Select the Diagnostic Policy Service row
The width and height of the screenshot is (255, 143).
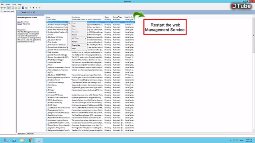coord(90,128)
